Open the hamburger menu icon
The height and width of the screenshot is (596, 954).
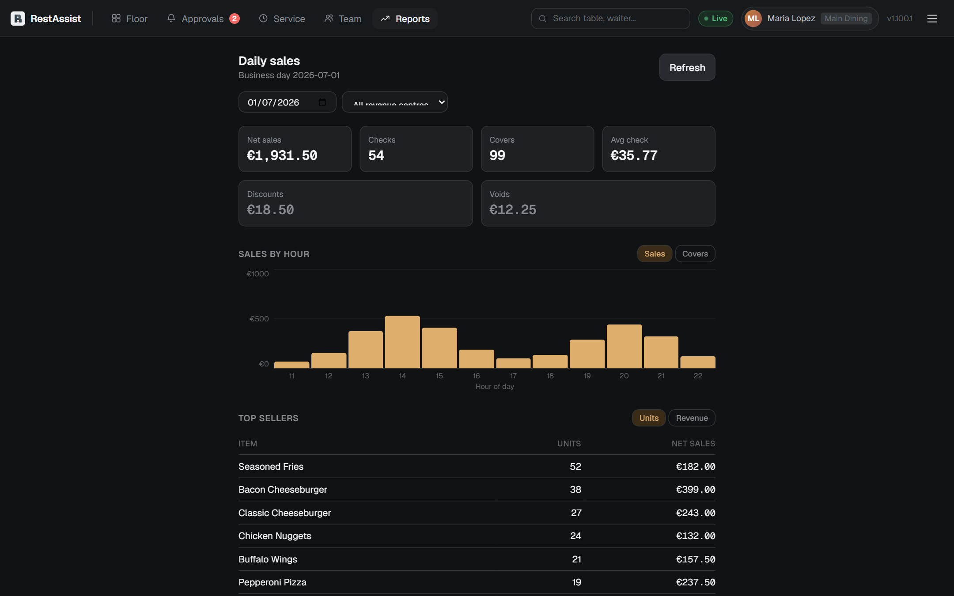(932, 19)
